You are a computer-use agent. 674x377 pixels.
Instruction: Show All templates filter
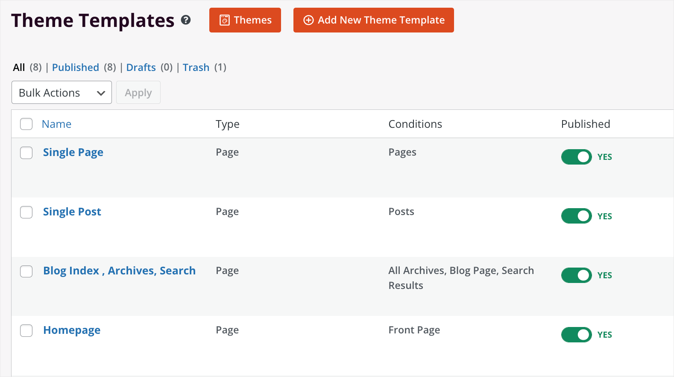(19, 68)
